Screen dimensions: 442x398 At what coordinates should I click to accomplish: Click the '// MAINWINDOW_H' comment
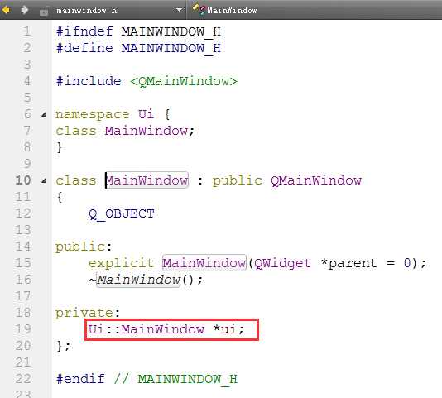pos(175,379)
